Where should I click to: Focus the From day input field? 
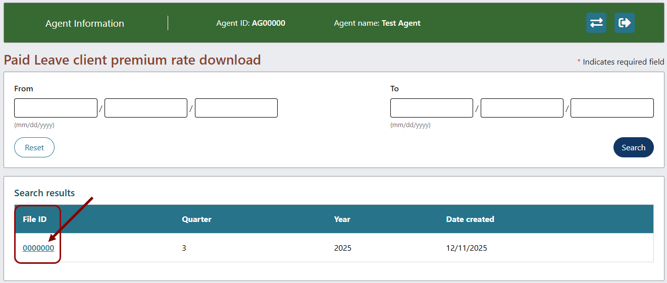(145, 108)
